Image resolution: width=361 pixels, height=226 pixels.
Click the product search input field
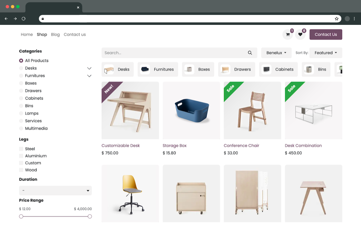173,53
